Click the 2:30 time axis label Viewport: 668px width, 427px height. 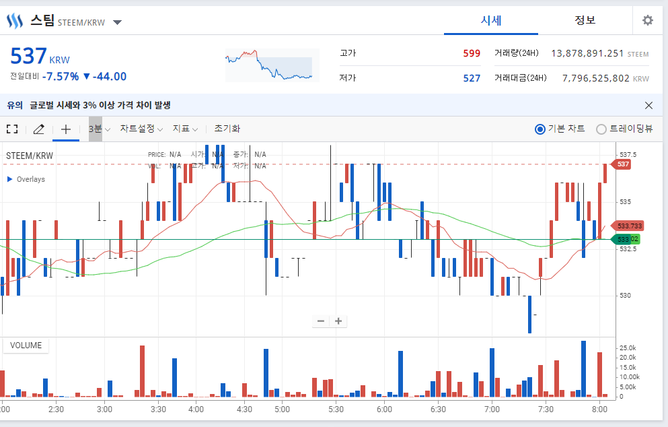56,409
